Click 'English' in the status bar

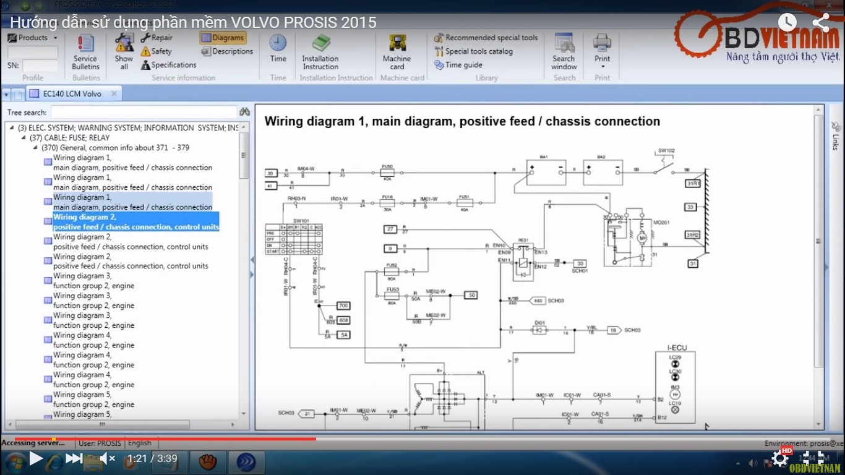point(139,443)
